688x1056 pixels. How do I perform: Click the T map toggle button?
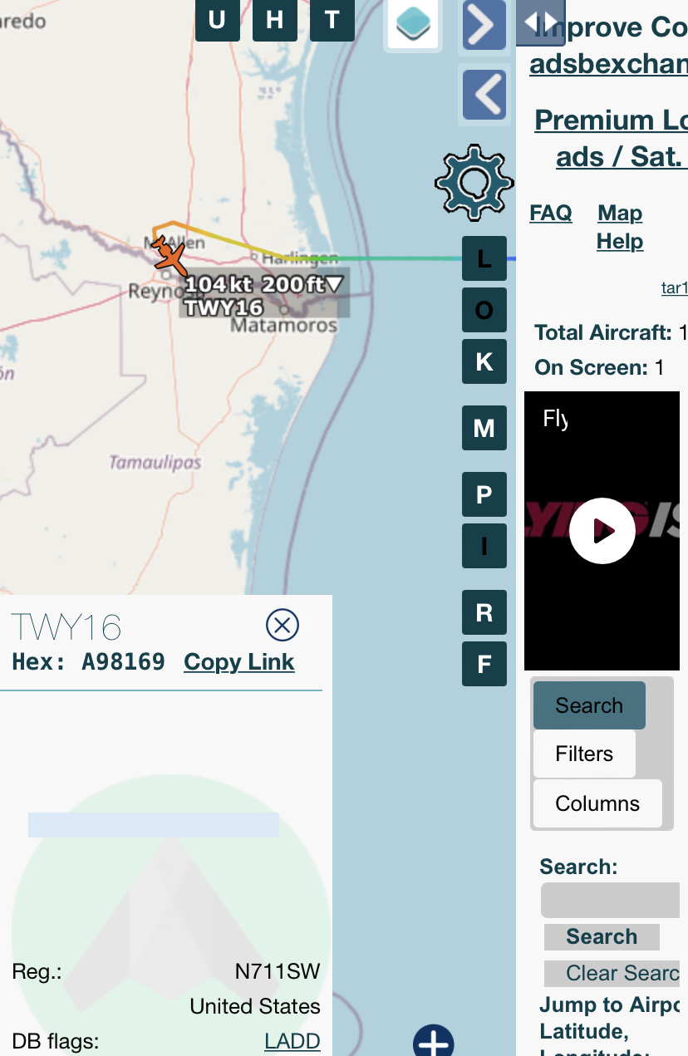(x=332, y=20)
